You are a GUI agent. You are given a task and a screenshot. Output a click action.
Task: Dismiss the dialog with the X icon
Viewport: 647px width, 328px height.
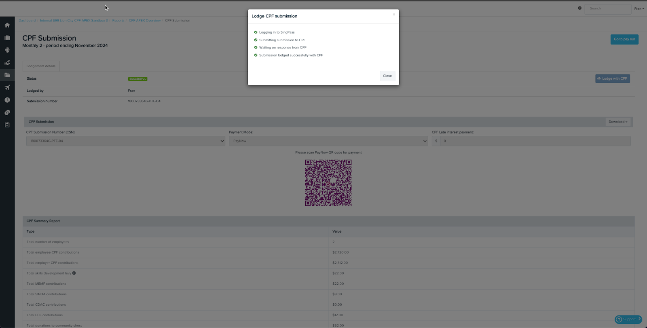pos(394,15)
